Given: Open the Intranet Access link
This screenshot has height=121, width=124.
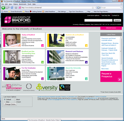Looking at the screenshot, I should (x=111, y=28).
